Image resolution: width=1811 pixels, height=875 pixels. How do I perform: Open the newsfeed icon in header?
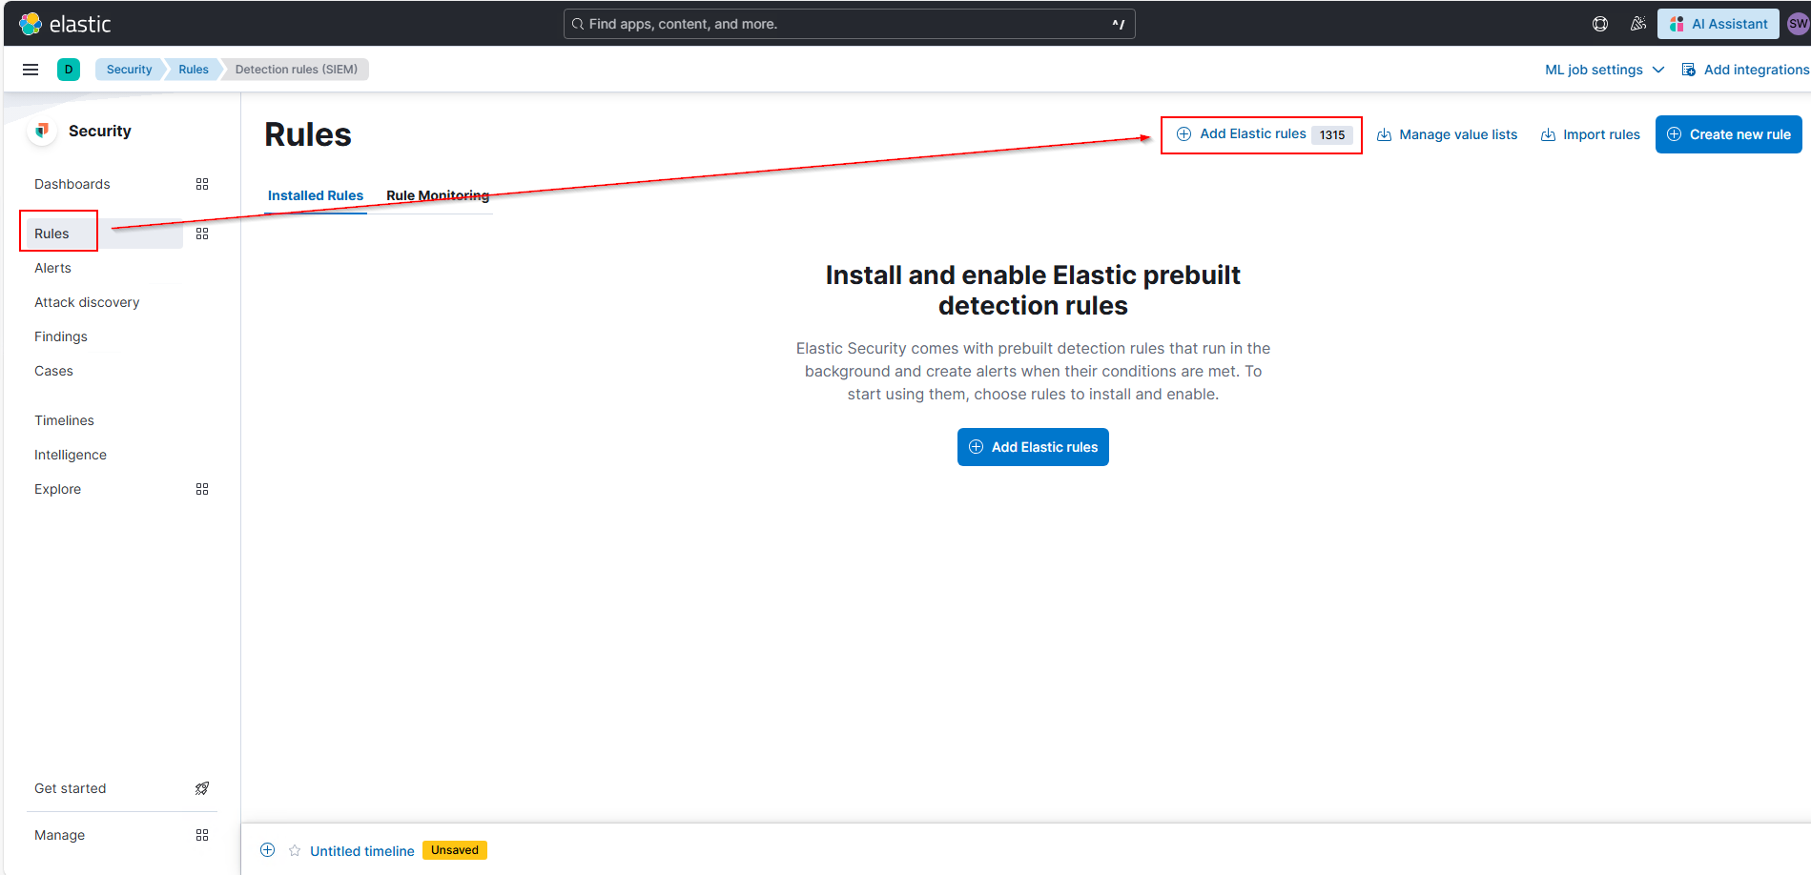pos(1638,24)
